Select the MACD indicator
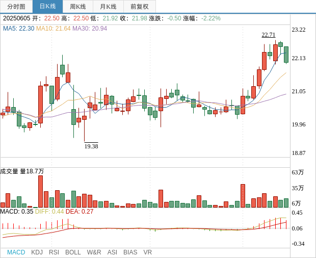The width and height of the screenshot is (316, 258). pyautogui.click(x=16, y=252)
